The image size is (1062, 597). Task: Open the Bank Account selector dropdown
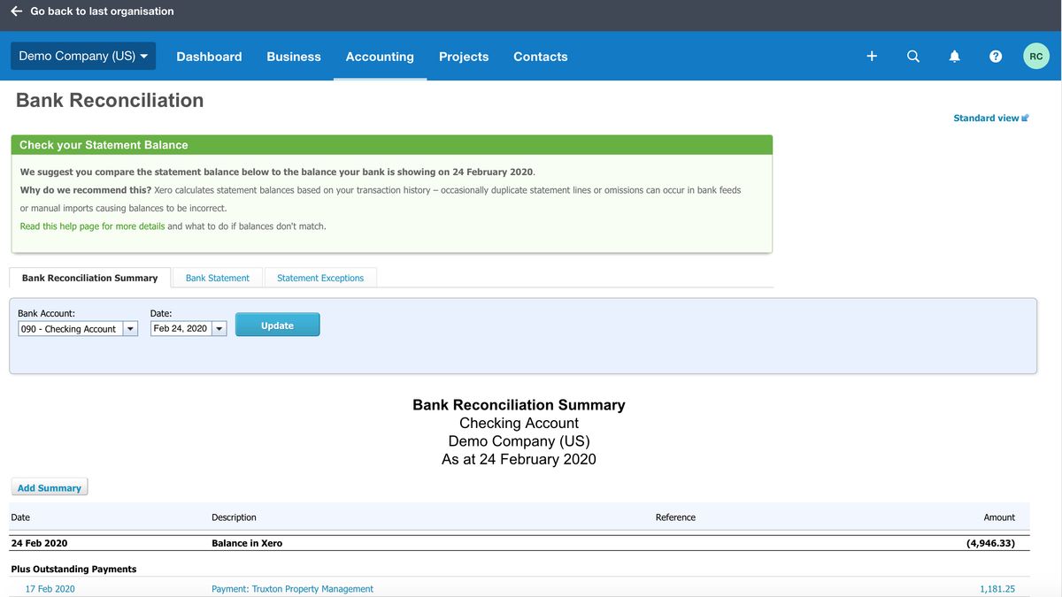point(129,327)
